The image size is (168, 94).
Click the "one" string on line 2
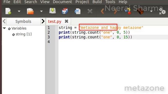[x=107, y=32]
